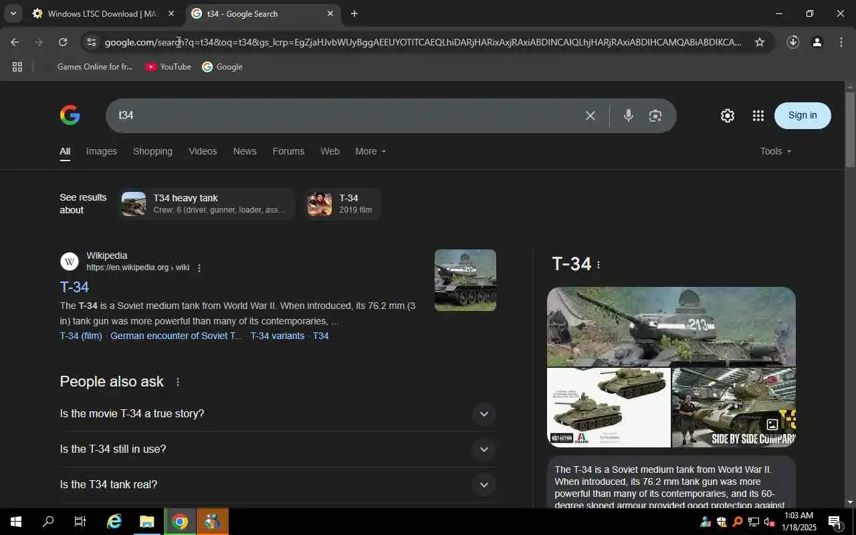The width and height of the screenshot is (856, 535).
Task: Open the Tools dropdown
Action: (x=776, y=151)
